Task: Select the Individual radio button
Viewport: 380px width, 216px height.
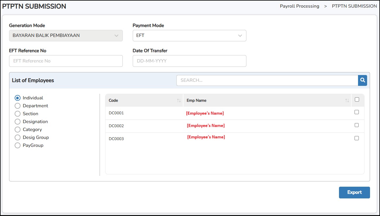Action: (x=18, y=98)
